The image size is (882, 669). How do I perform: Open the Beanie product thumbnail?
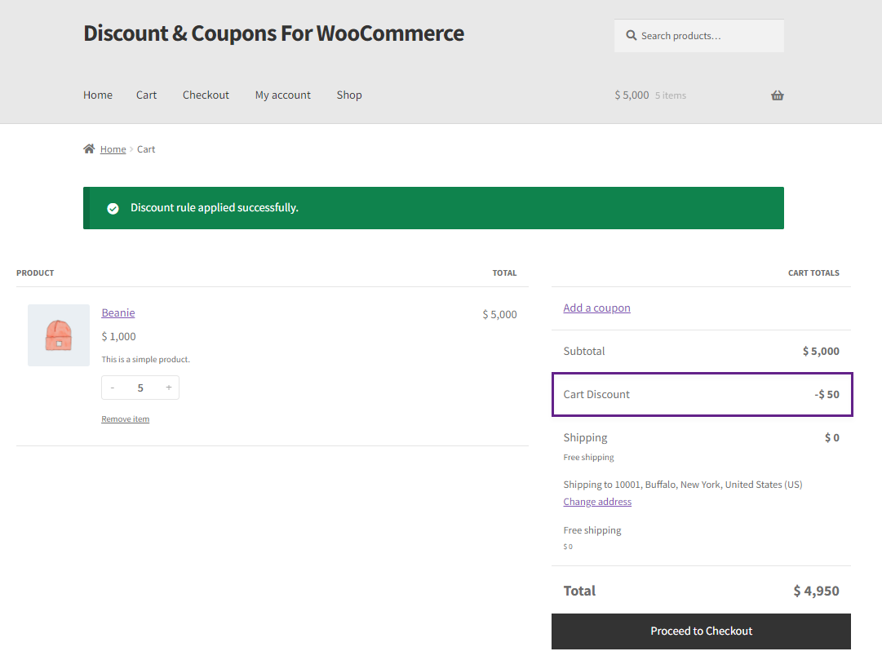[59, 335]
